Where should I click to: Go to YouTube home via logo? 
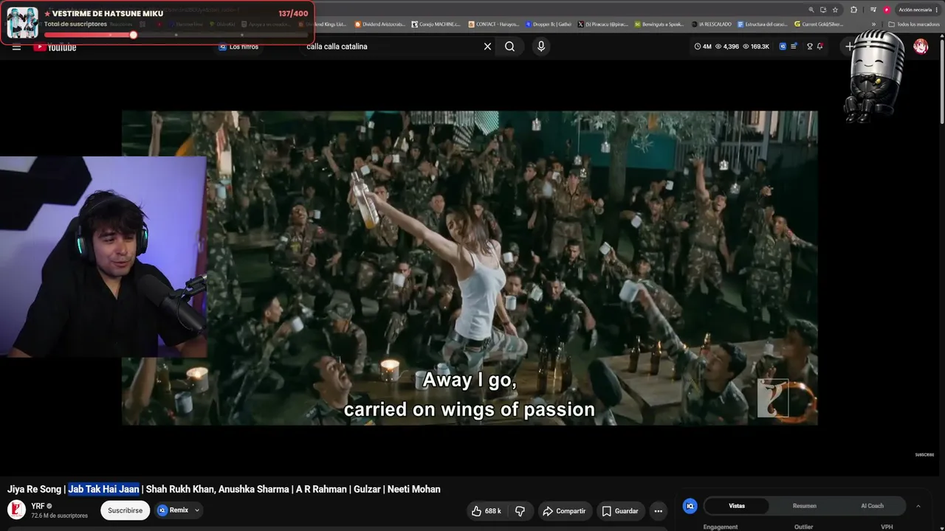tap(55, 47)
